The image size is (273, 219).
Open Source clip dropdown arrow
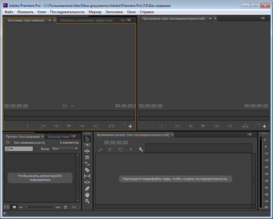[x=50, y=20]
